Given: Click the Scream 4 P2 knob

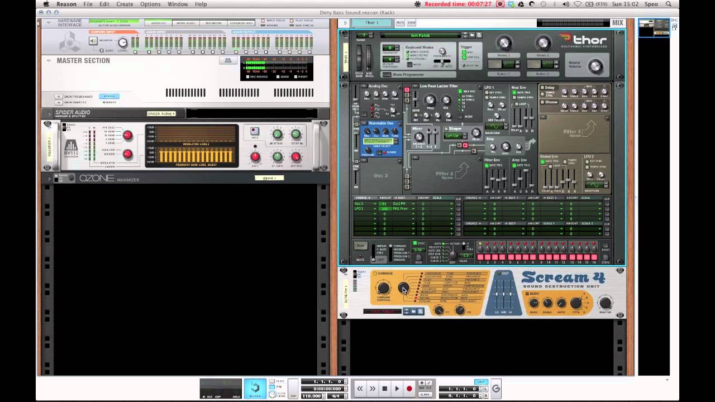Looking at the screenshot, I should point(461,310).
